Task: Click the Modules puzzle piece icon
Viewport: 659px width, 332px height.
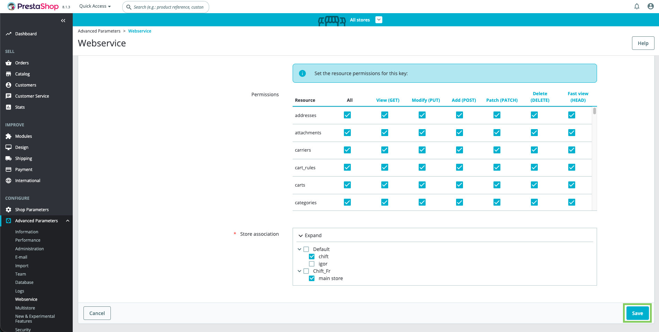Action: (x=9, y=136)
